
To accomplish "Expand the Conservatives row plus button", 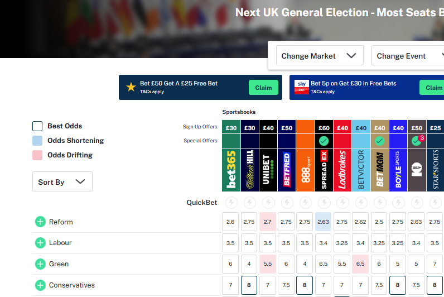I will pyautogui.click(x=40, y=285).
